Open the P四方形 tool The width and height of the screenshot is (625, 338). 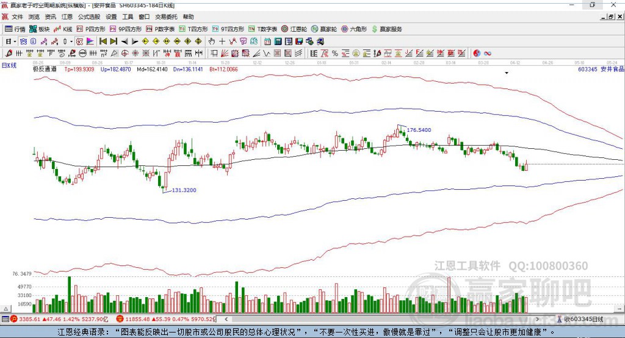91,29
